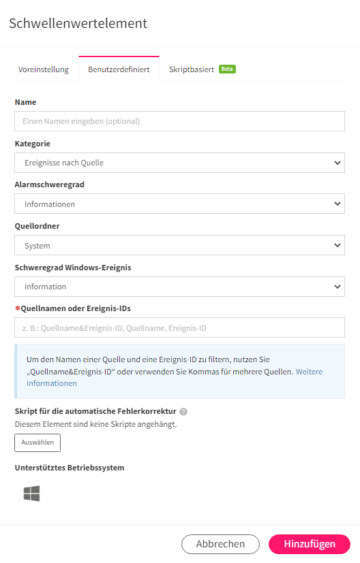Click the help icon beside Skript für die automatische Fehlerkorrektur
This screenshot has height=563, width=360.
pos(183,411)
